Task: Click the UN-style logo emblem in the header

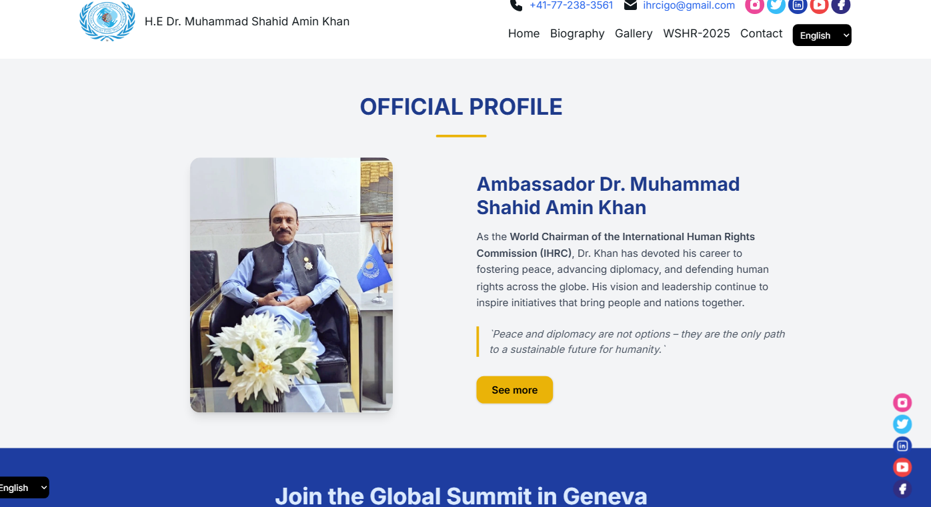Action: [x=107, y=21]
